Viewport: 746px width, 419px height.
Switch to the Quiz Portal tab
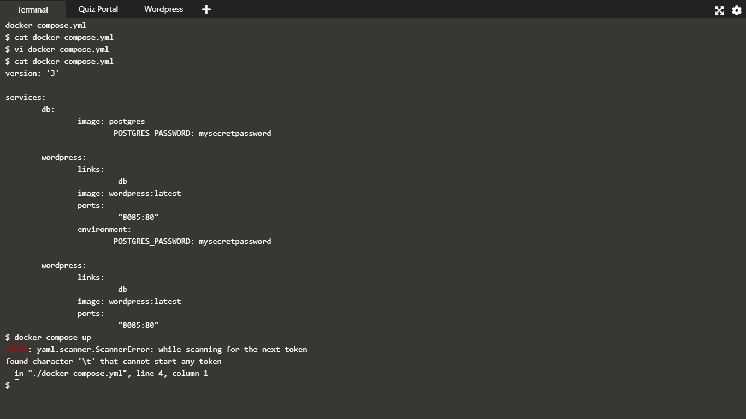98,9
